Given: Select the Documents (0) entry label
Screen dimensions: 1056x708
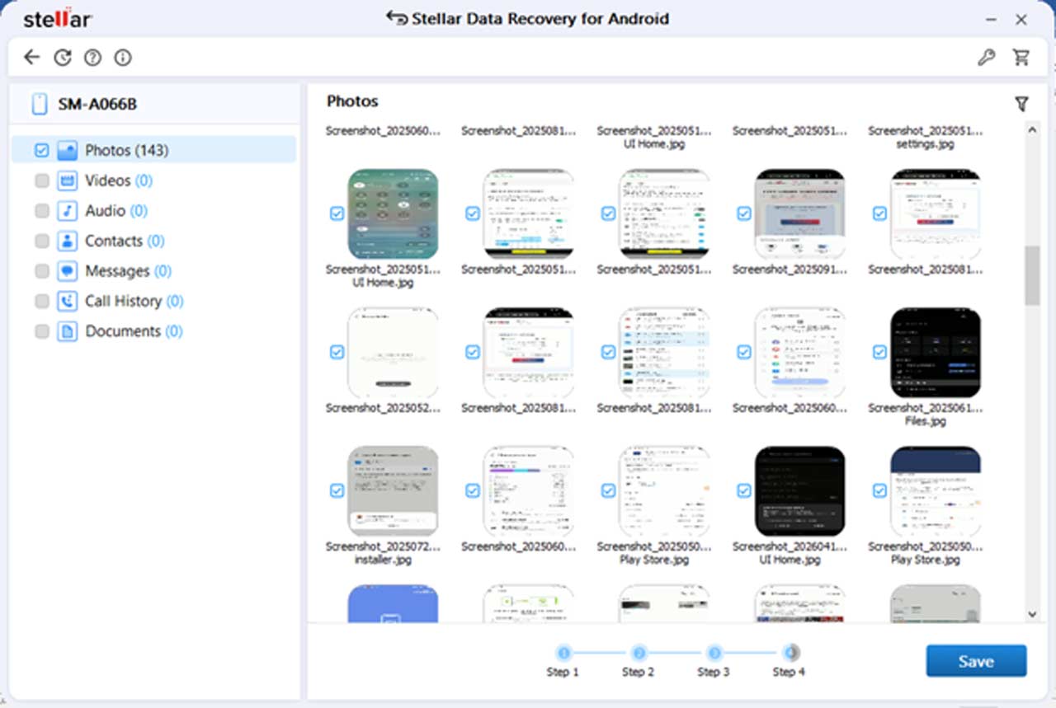Looking at the screenshot, I should [x=134, y=331].
